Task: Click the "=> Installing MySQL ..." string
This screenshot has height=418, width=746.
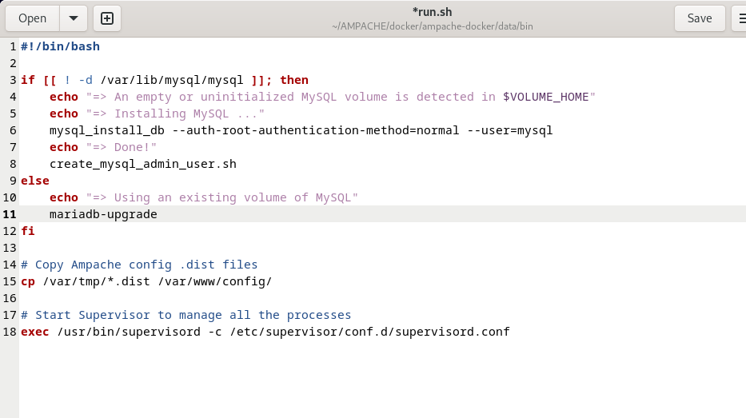Action: [x=175, y=113]
